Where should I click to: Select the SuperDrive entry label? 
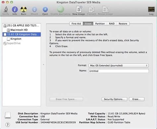coord(14,43)
